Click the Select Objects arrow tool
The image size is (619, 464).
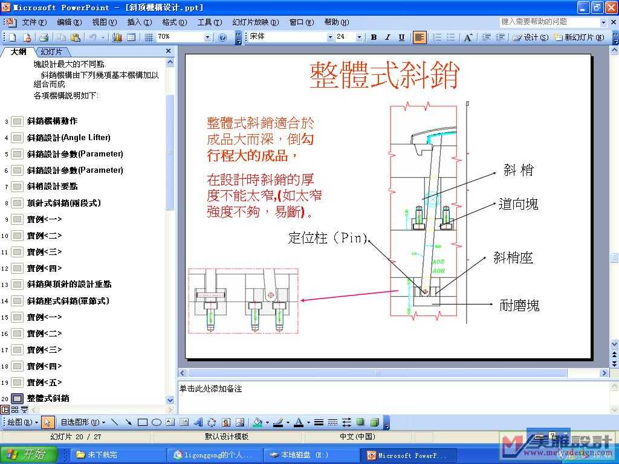pos(47,422)
